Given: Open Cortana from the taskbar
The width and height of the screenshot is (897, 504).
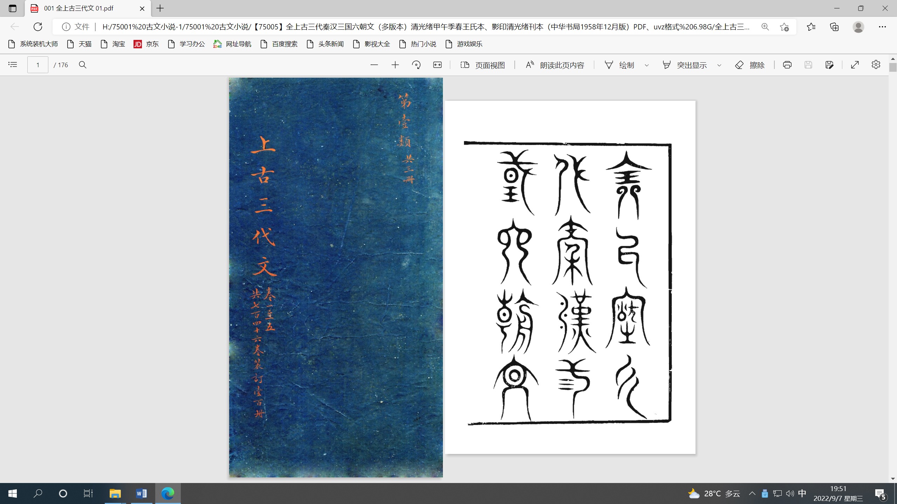Looking at the screenshot, I should click(x=63, y=493).
